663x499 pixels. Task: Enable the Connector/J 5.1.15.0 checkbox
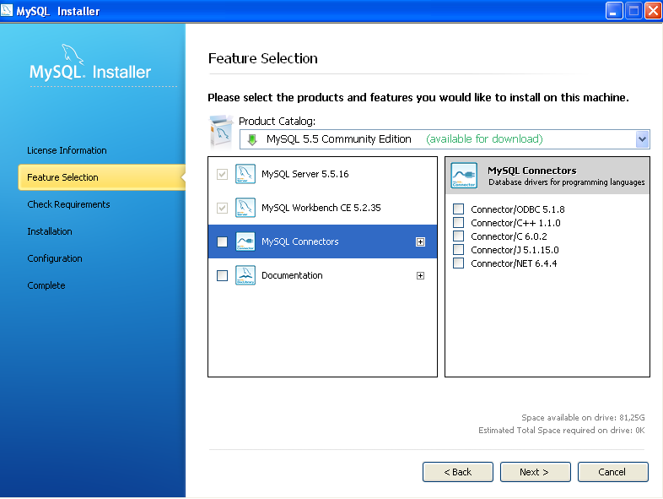pos(458,250)
